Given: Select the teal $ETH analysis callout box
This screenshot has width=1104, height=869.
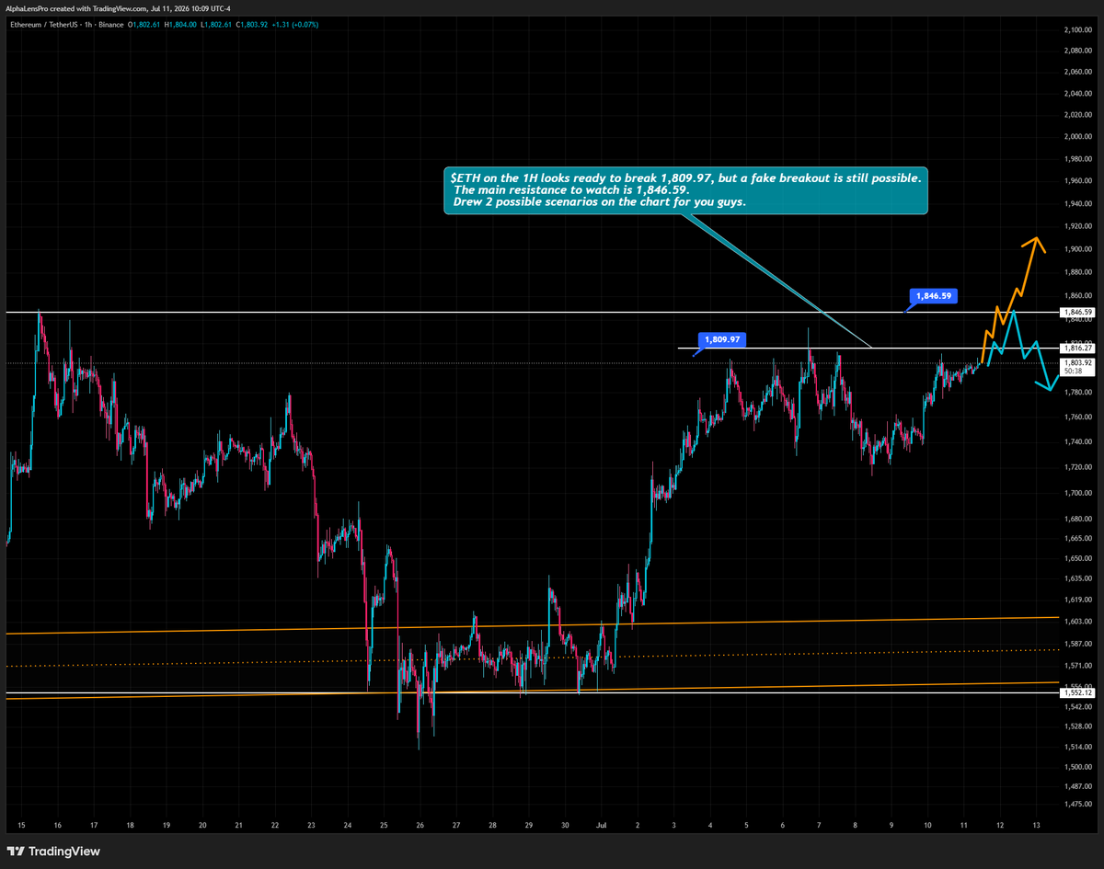Looking at the screenshot, I should tap(685, 189).
